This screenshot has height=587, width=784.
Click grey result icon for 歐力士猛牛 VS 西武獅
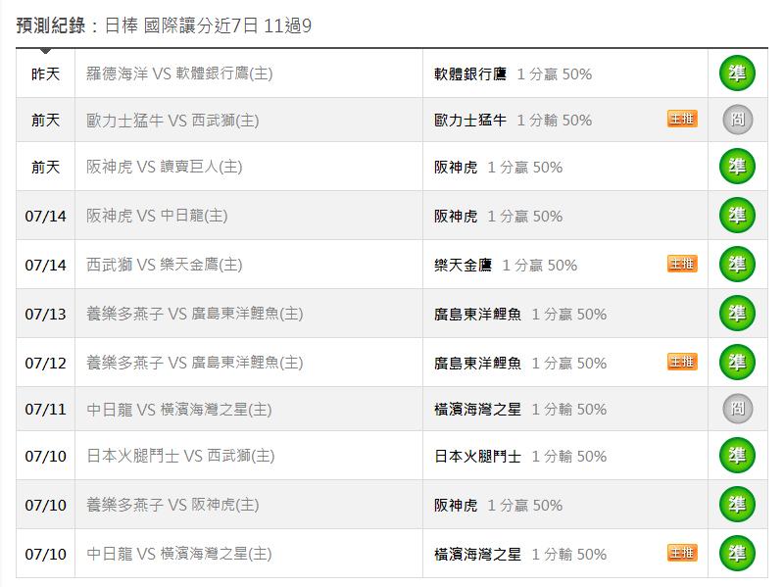point(737,120)
